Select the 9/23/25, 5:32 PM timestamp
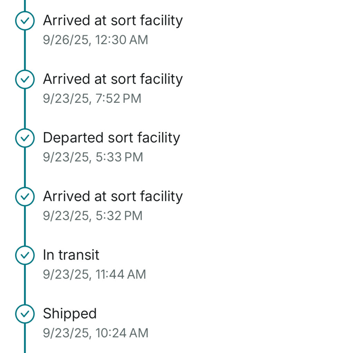Screen dimensions: 347x353 coord(93,216)
